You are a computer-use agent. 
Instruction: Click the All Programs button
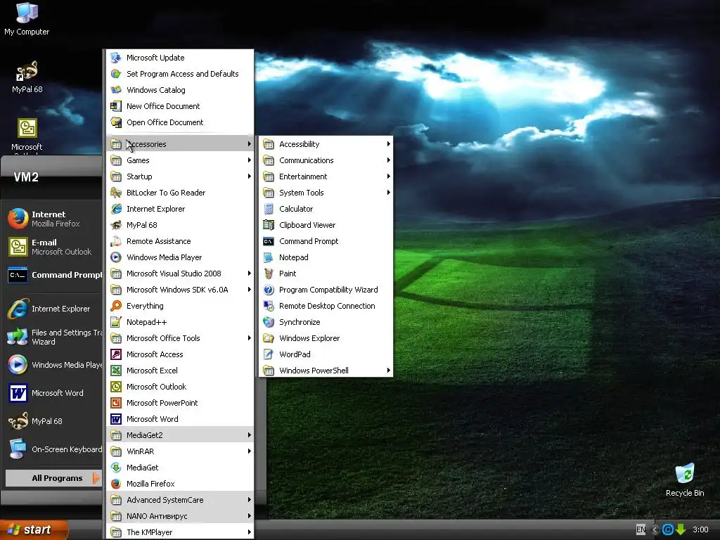(x=53, y=478)
